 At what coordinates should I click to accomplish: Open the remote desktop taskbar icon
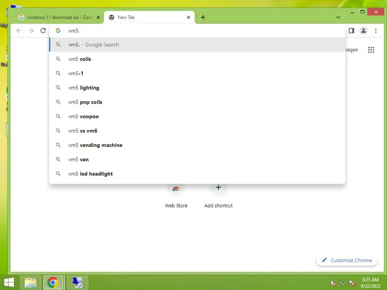point(77,282)
